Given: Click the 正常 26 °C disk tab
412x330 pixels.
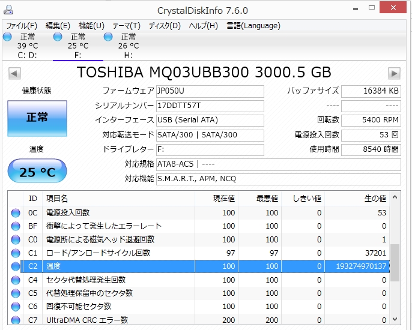Looking at the screenshot, I should coord(129,46).
